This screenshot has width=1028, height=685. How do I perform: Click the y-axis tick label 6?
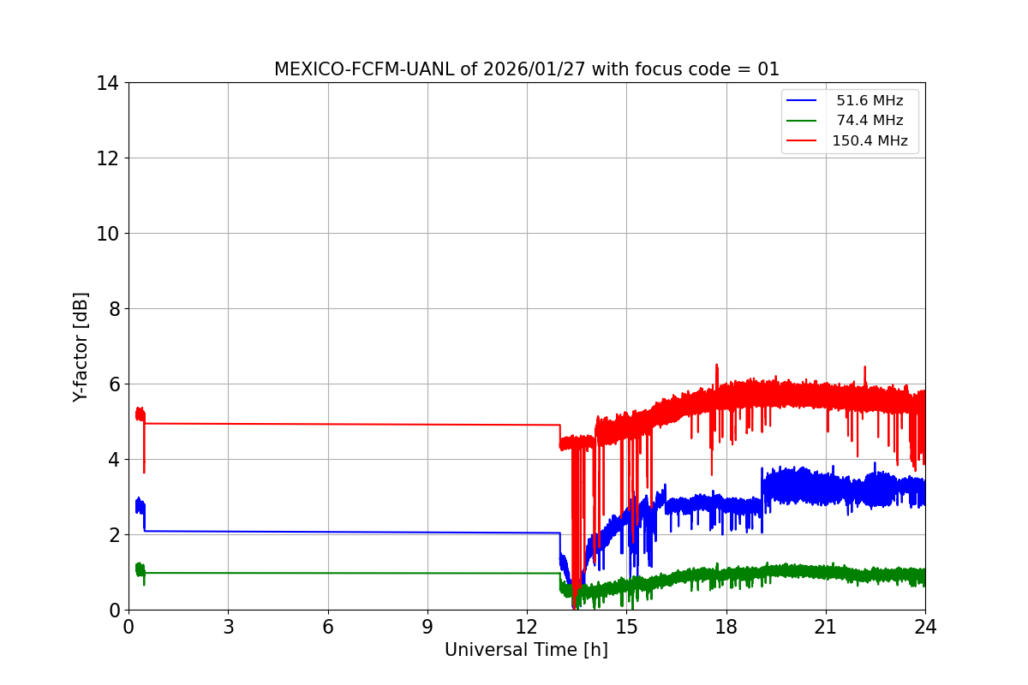[x=113, y=385]
